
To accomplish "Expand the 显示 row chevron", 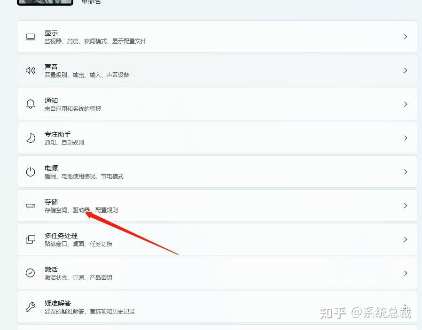I will [x=405, y=37].
